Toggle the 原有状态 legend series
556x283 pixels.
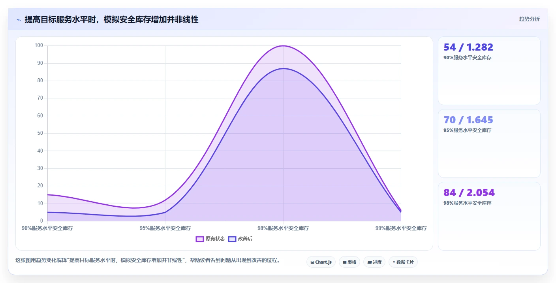[x=210, y=239]
